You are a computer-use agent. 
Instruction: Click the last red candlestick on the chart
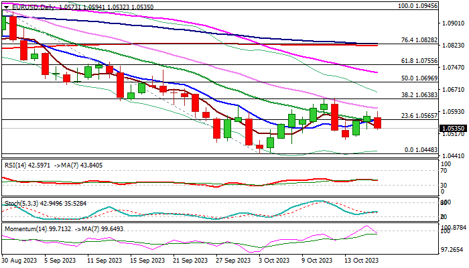(x=377, y=123)
